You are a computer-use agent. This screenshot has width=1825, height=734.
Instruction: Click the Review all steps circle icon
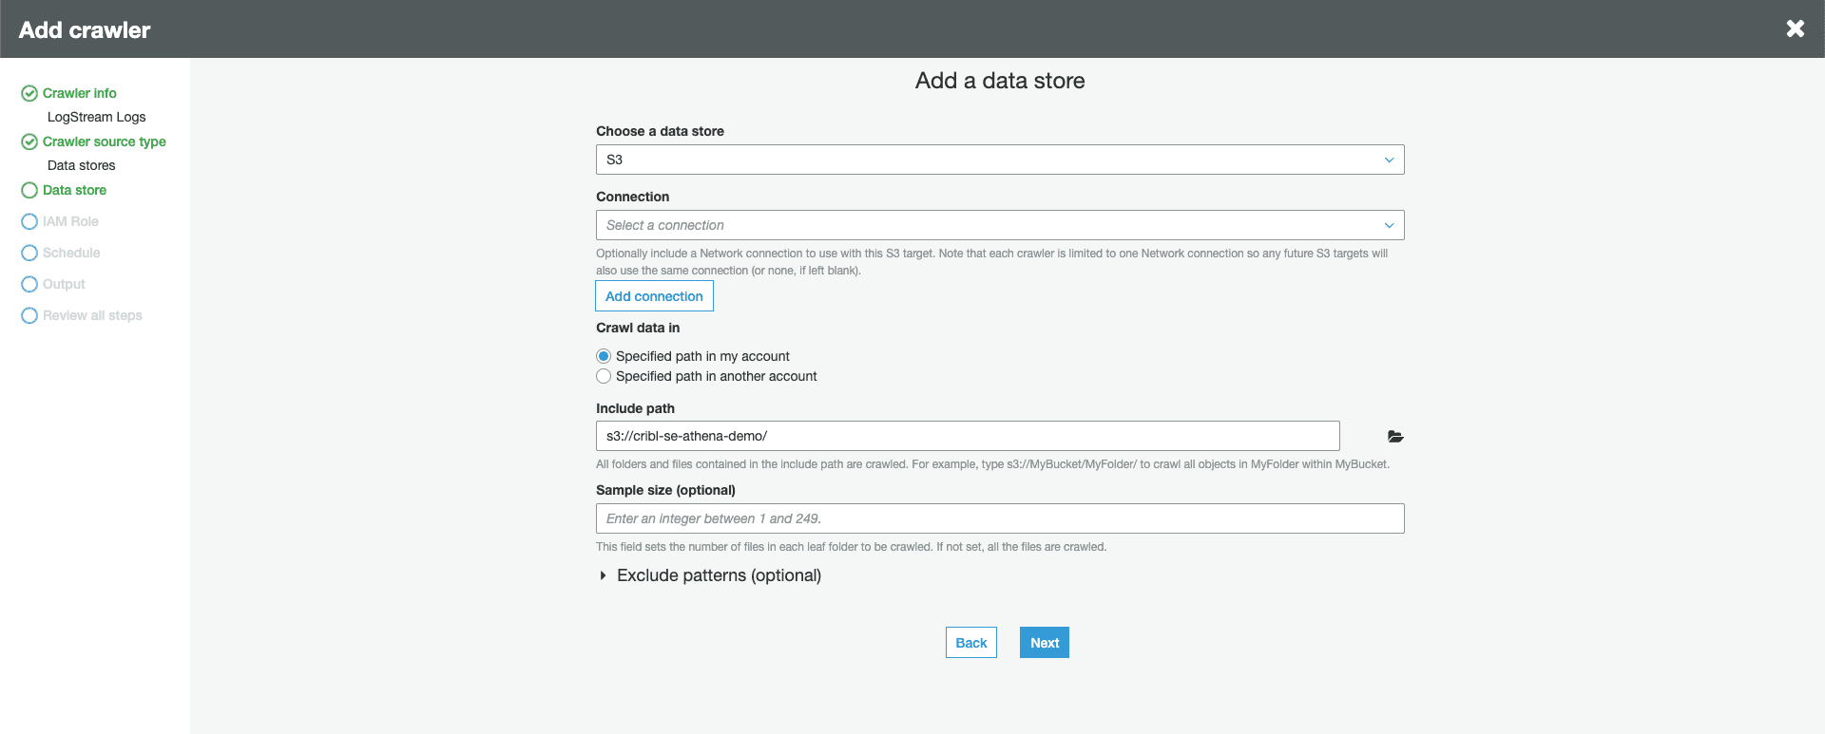point(29,315)
